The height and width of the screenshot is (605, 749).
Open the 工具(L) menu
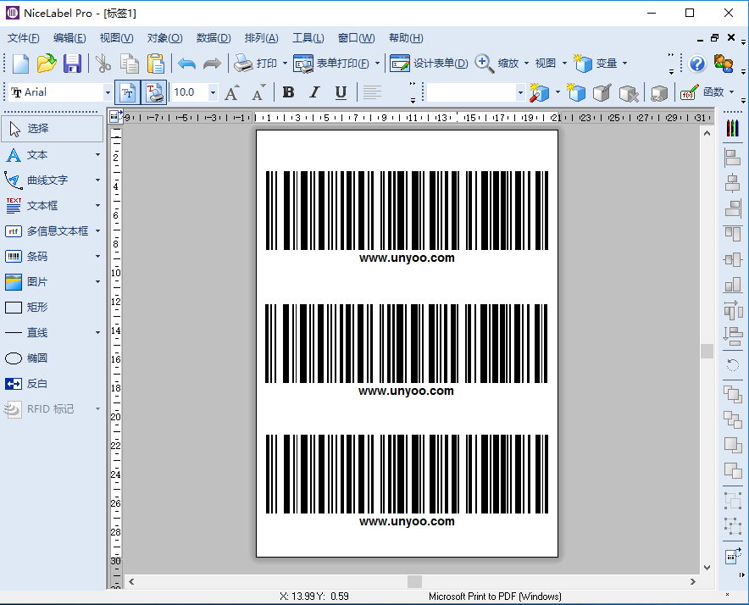click(x=308, y=38)
